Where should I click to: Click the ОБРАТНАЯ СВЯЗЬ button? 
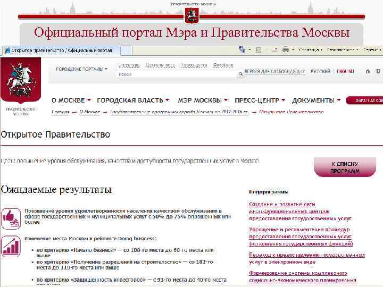pos(364,100)
